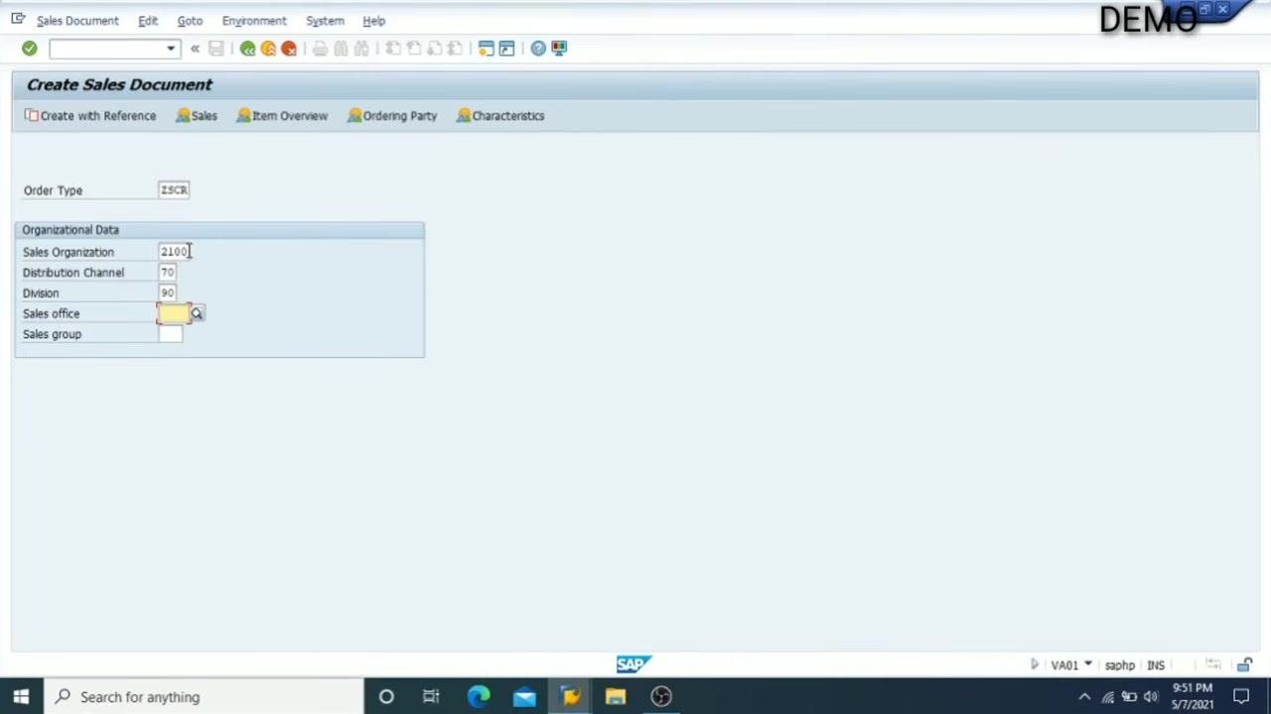Open File Explorer folder in taskbar

coord(616,697)
